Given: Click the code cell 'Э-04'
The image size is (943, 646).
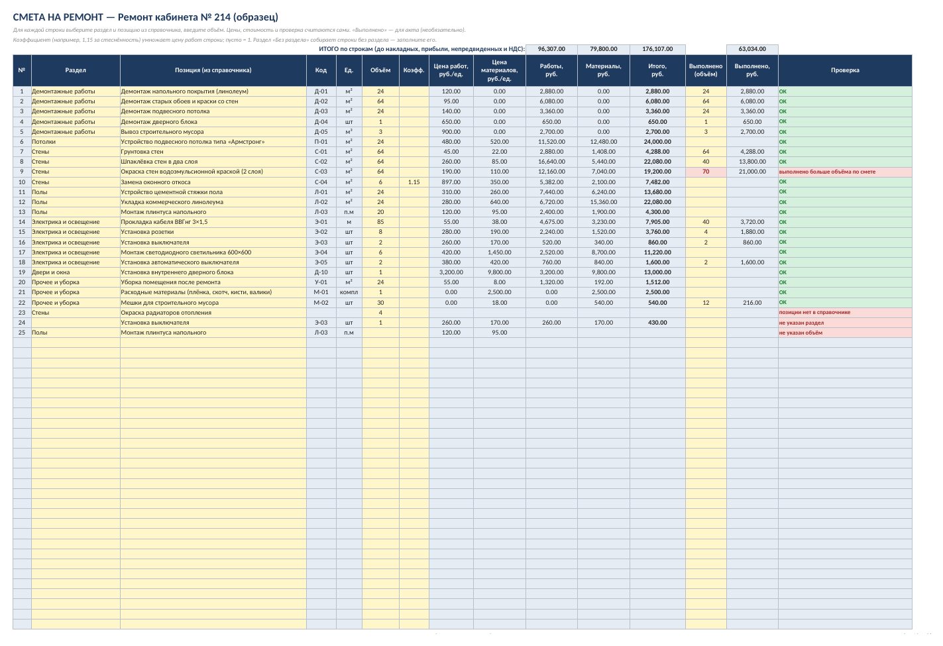Looking at the screenshot, I should 321,252.
